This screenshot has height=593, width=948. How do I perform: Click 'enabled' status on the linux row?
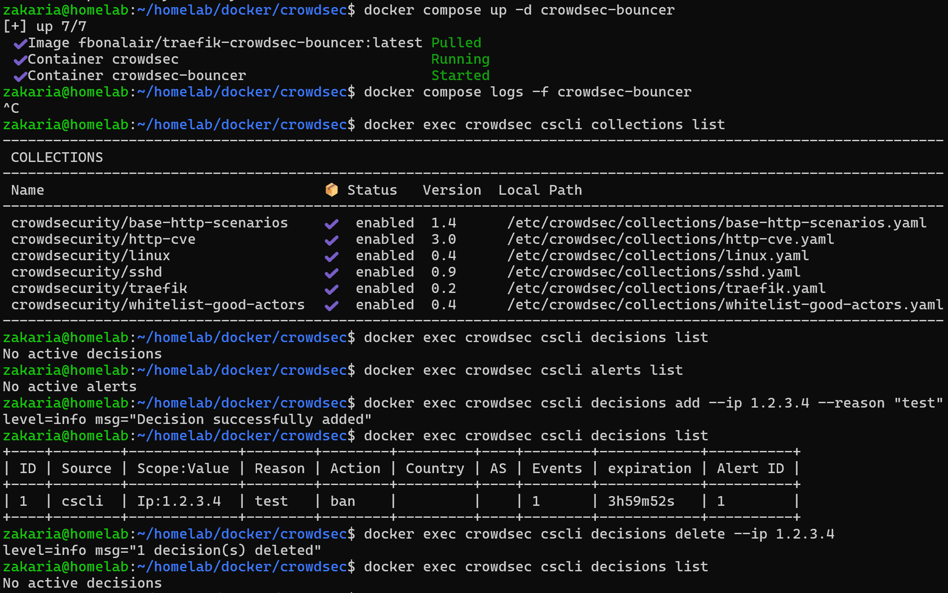pyautogui.click(x=385, y=256)
